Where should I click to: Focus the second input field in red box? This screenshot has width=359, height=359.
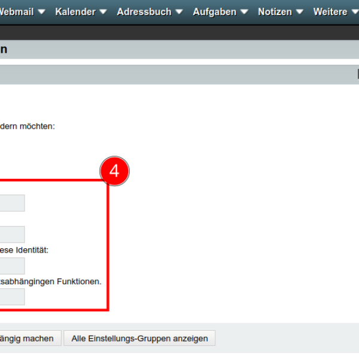tap(12, 235)
